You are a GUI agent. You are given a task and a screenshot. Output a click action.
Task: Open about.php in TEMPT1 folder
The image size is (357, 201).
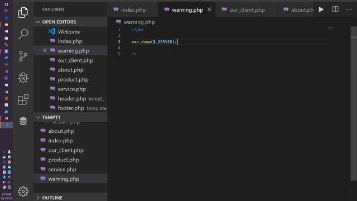click(x=71, y=131)
